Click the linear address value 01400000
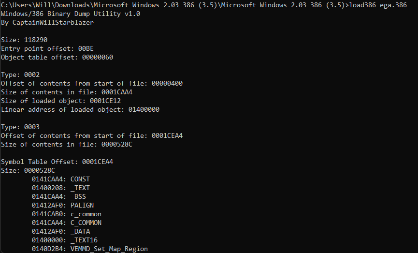418x253 pixels. pos(144,110)
